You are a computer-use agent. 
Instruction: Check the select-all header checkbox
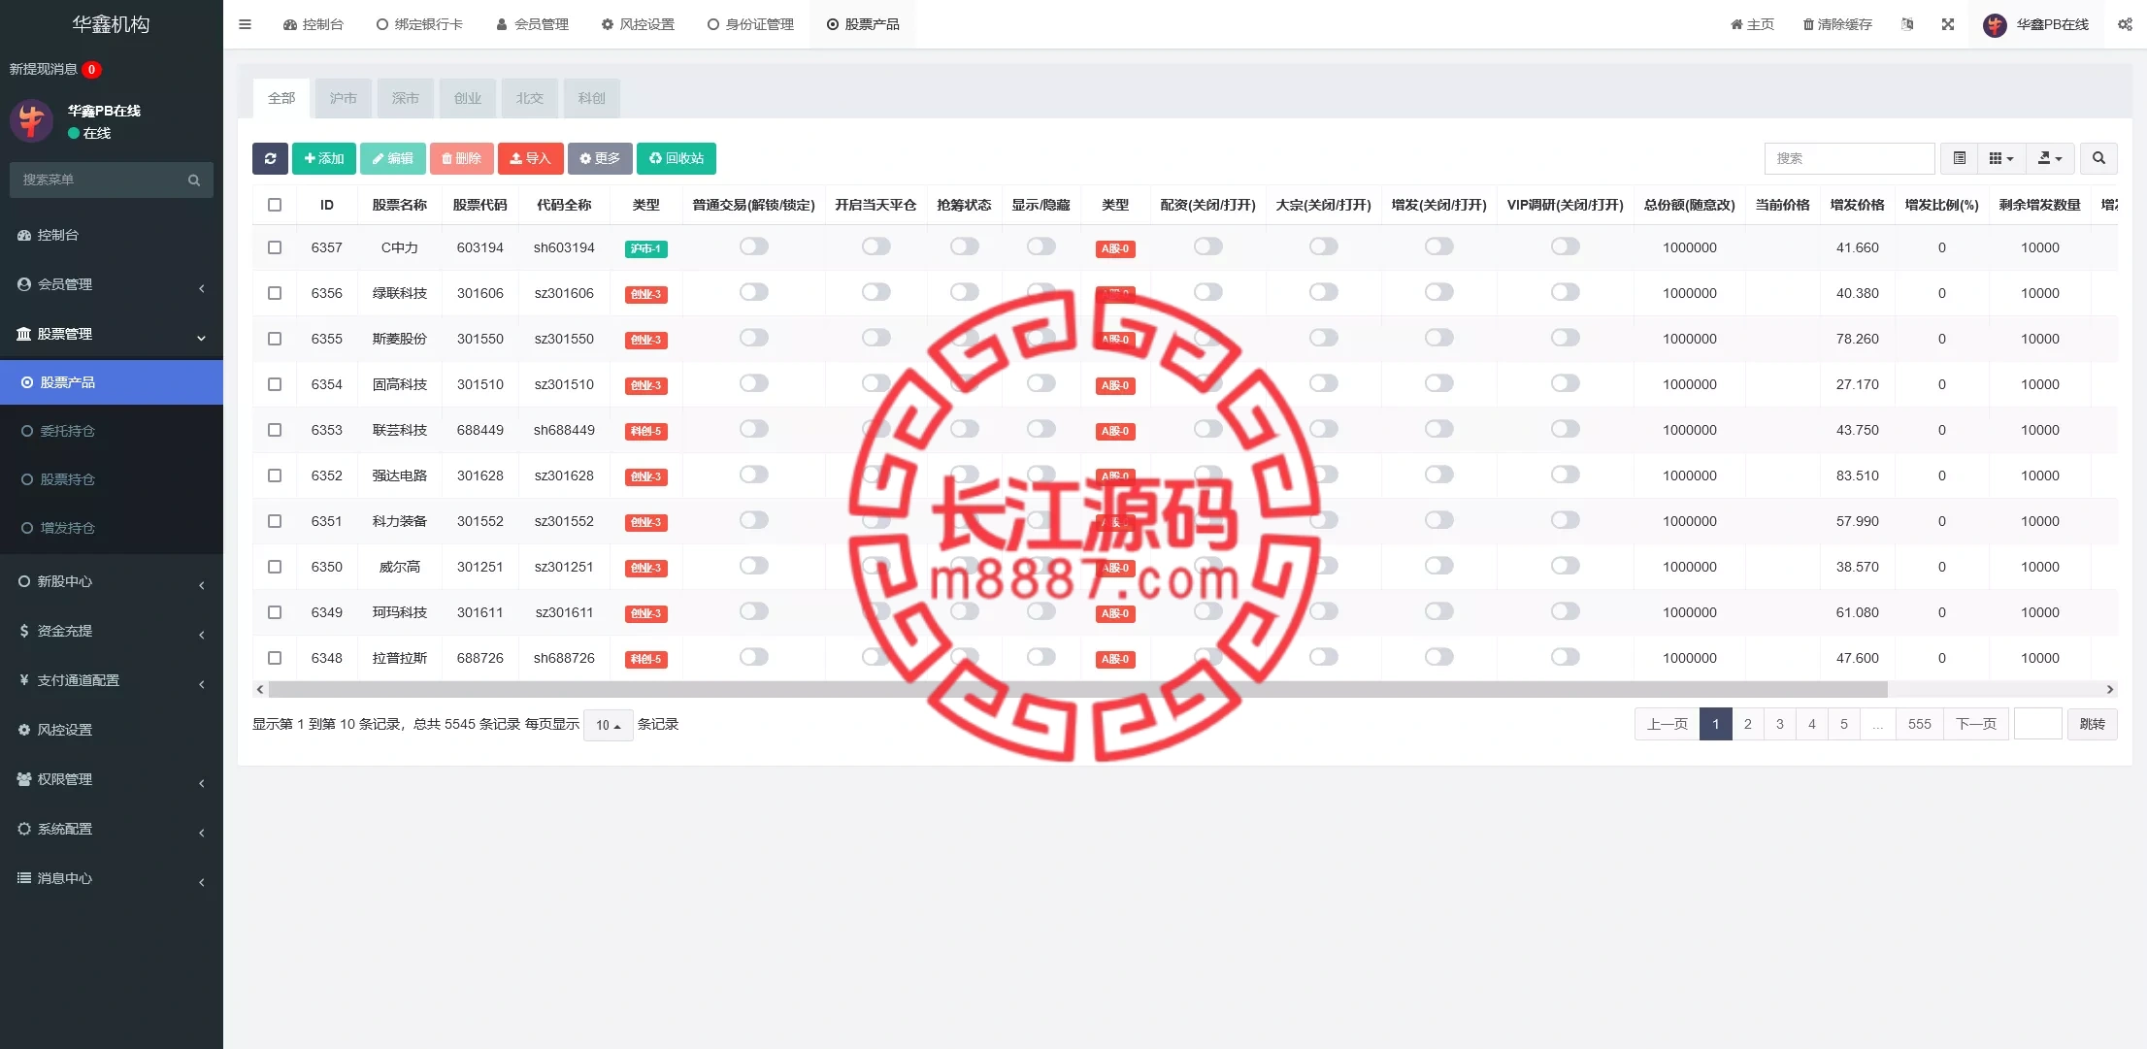pos(275,205)
